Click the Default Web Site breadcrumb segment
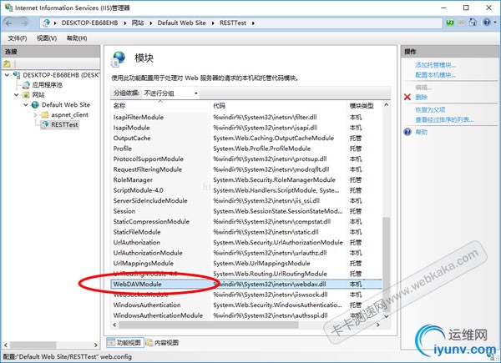This screenshot has width=501, height=363. tap(181, 23)
